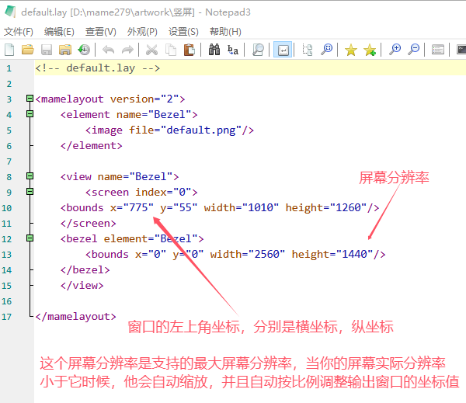Click the x="775" value on line 10
The height and width of the screenshot is (403, 466).
click(132, 208)
